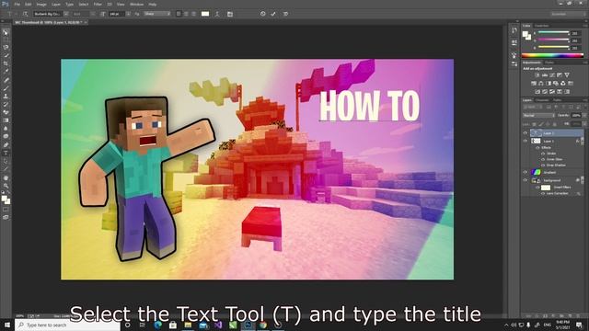Open the Windows Start menu
This screenshot has width=589, height=331.
7,325
